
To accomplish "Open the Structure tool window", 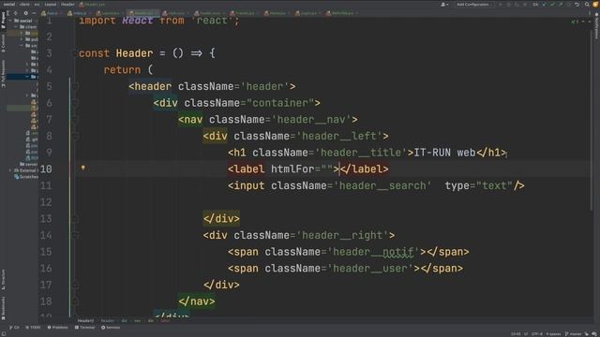I will click(3, 280).
